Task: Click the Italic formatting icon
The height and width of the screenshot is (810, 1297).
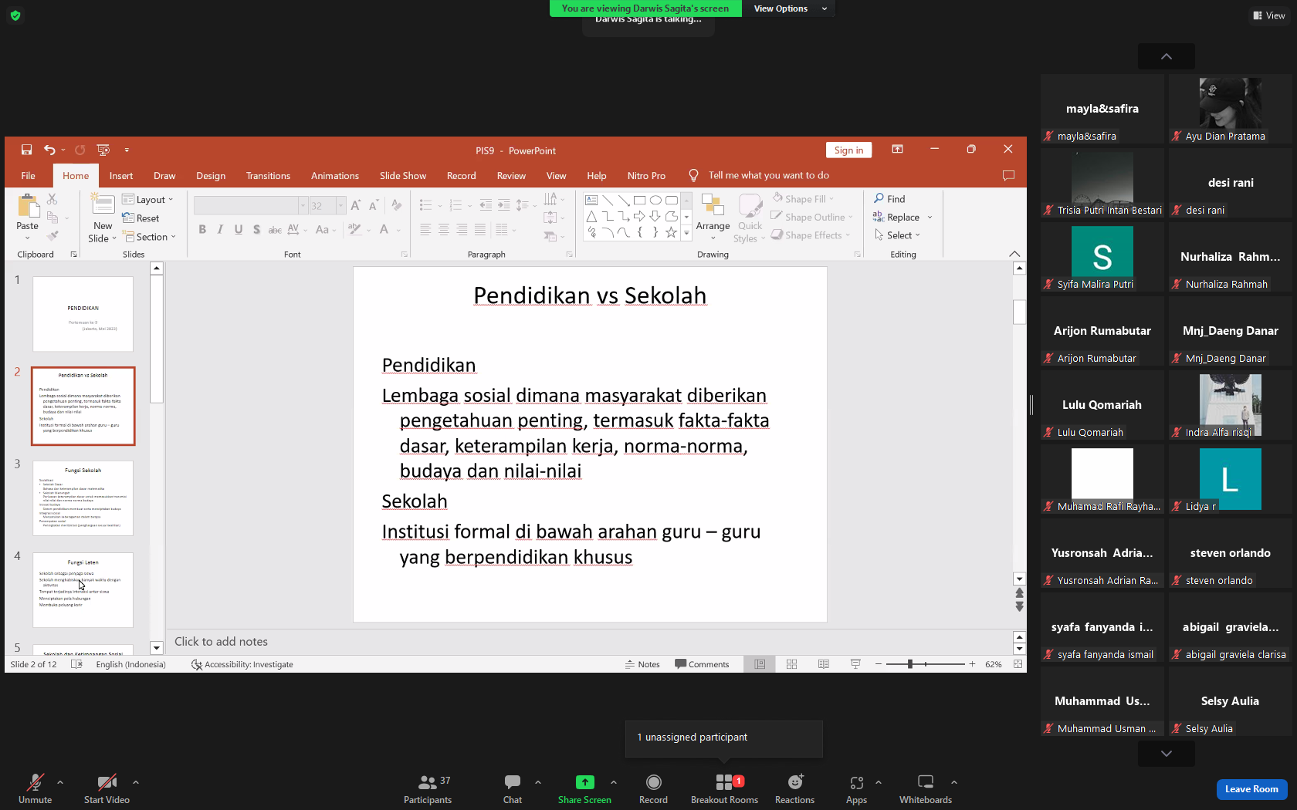Action: (x=220, y=229)
